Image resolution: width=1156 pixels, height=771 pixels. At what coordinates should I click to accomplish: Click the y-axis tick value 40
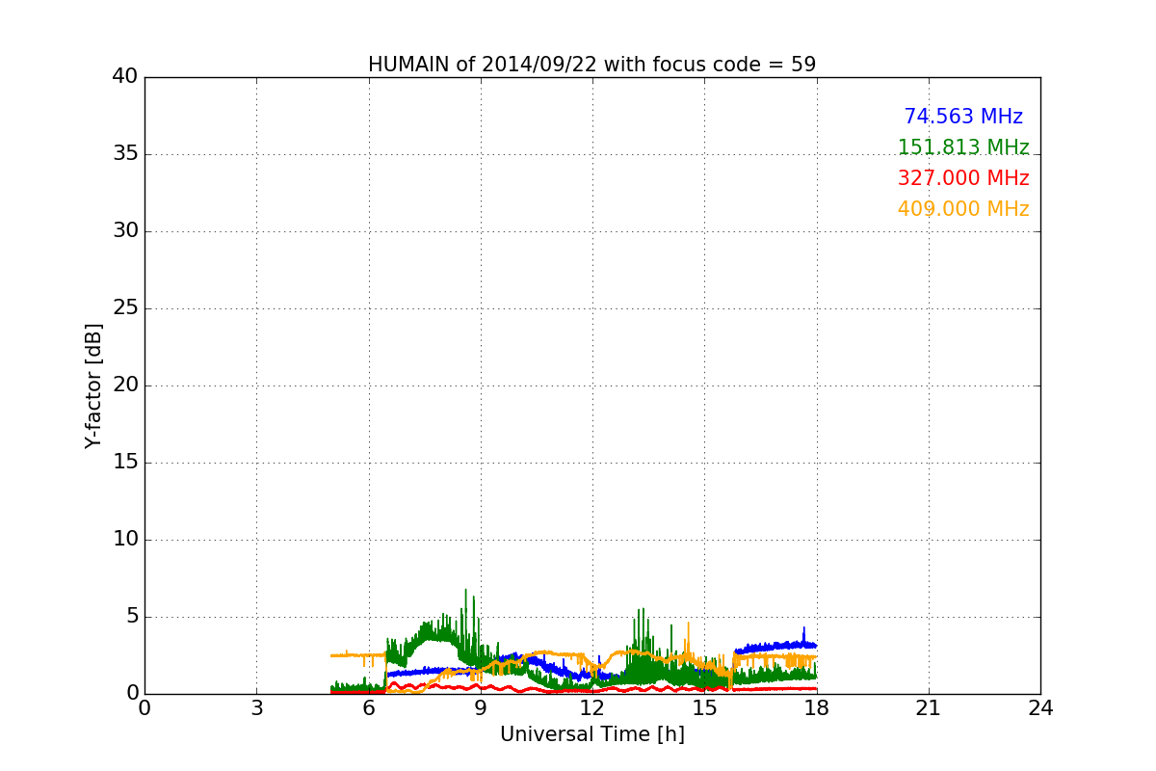(x=125, y=77)
